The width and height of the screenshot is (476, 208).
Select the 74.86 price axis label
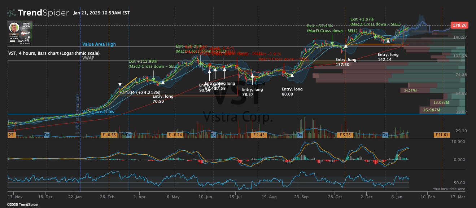tap(461, 75)
